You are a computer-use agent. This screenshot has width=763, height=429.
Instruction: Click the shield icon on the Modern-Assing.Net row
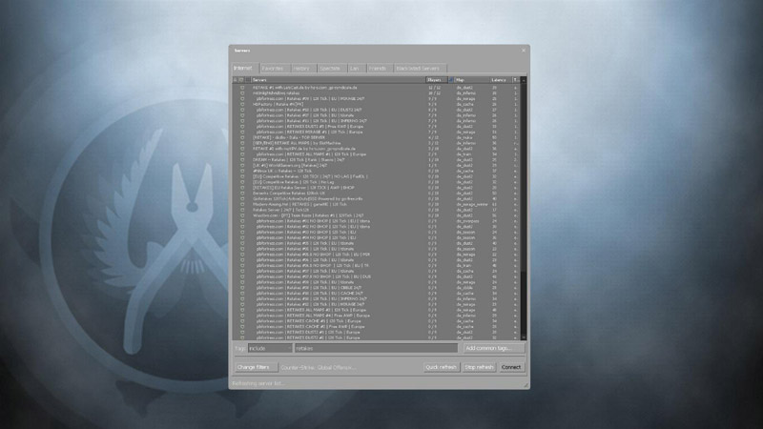coord(242,204)
